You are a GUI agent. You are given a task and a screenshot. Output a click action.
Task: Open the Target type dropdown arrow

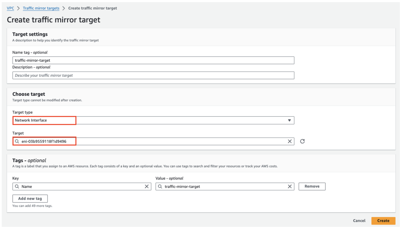(x=289, y=120)
